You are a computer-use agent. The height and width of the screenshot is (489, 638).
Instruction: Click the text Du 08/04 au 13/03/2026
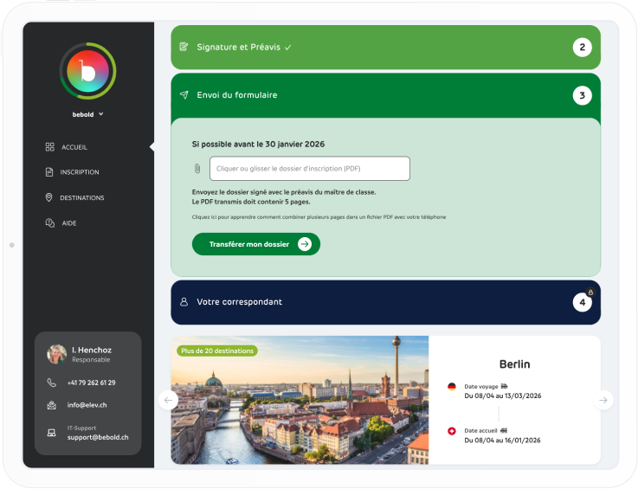point(502,396)
